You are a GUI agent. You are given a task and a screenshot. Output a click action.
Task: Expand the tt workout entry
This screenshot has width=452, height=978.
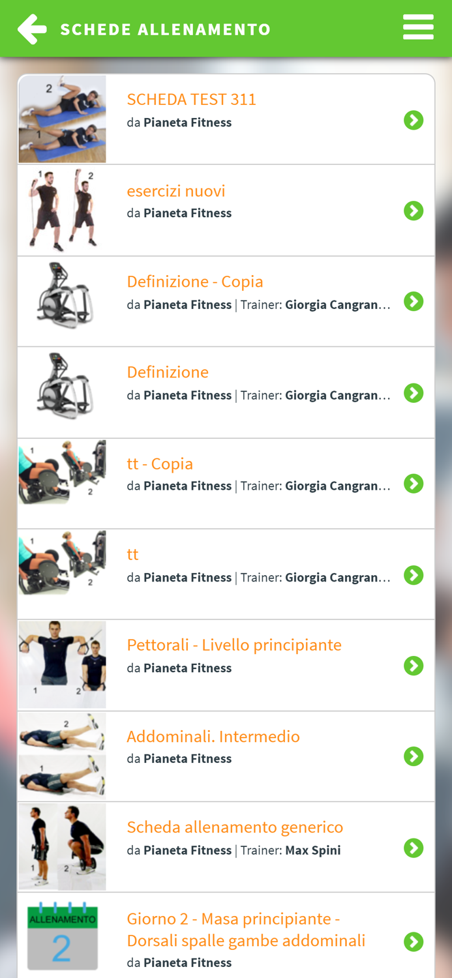414,575
